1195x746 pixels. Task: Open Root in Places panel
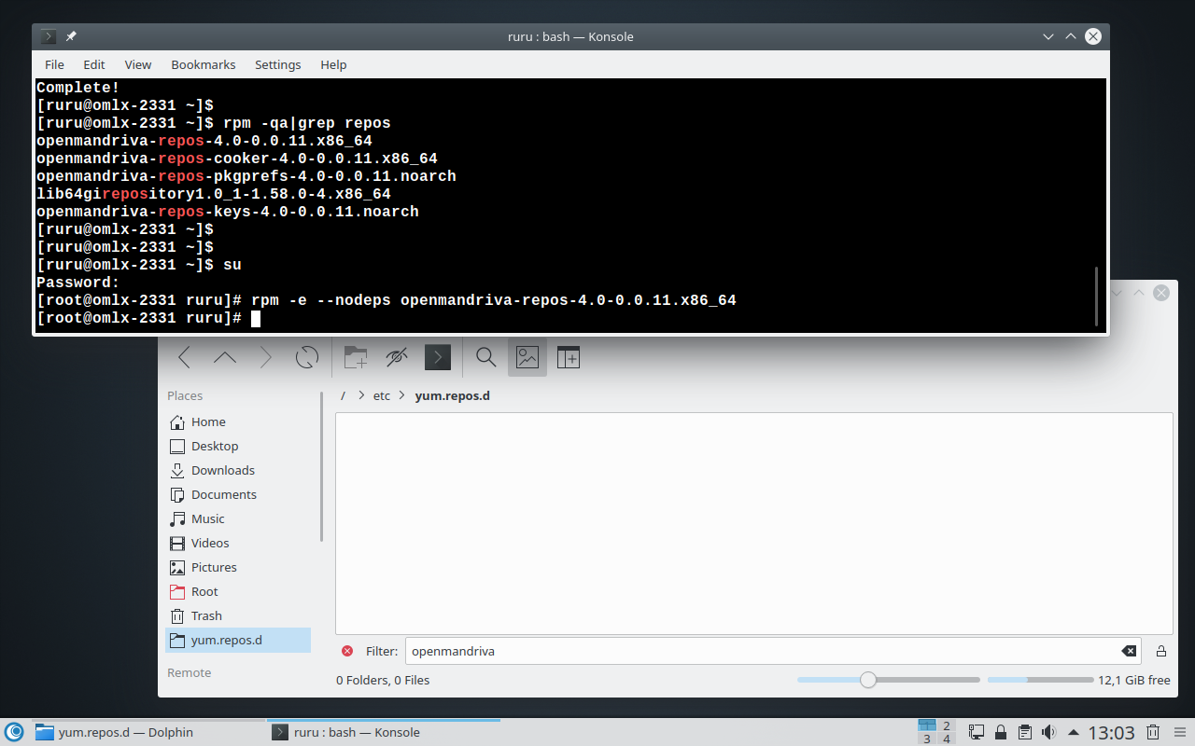coord(238,591)
